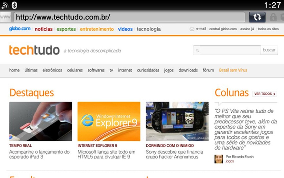Click TEMPO REAL category label
The image size is (284, 178).
pos(20,146)
